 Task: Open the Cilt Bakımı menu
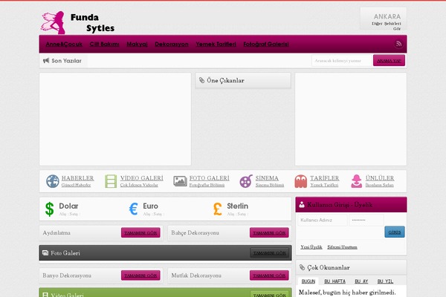pos(104,44)
